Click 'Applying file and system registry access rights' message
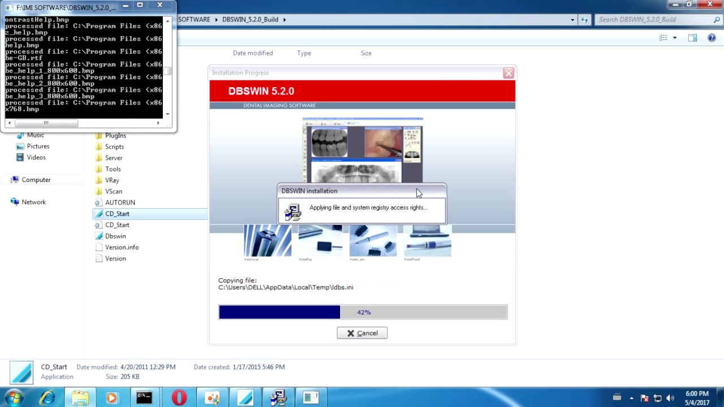 [x=368, y=207]
